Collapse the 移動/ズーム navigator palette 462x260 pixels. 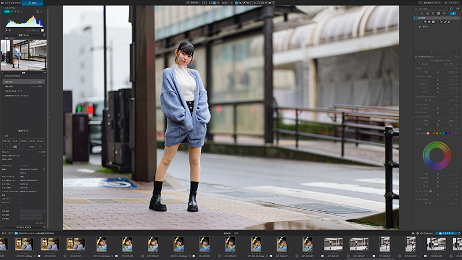2,35
